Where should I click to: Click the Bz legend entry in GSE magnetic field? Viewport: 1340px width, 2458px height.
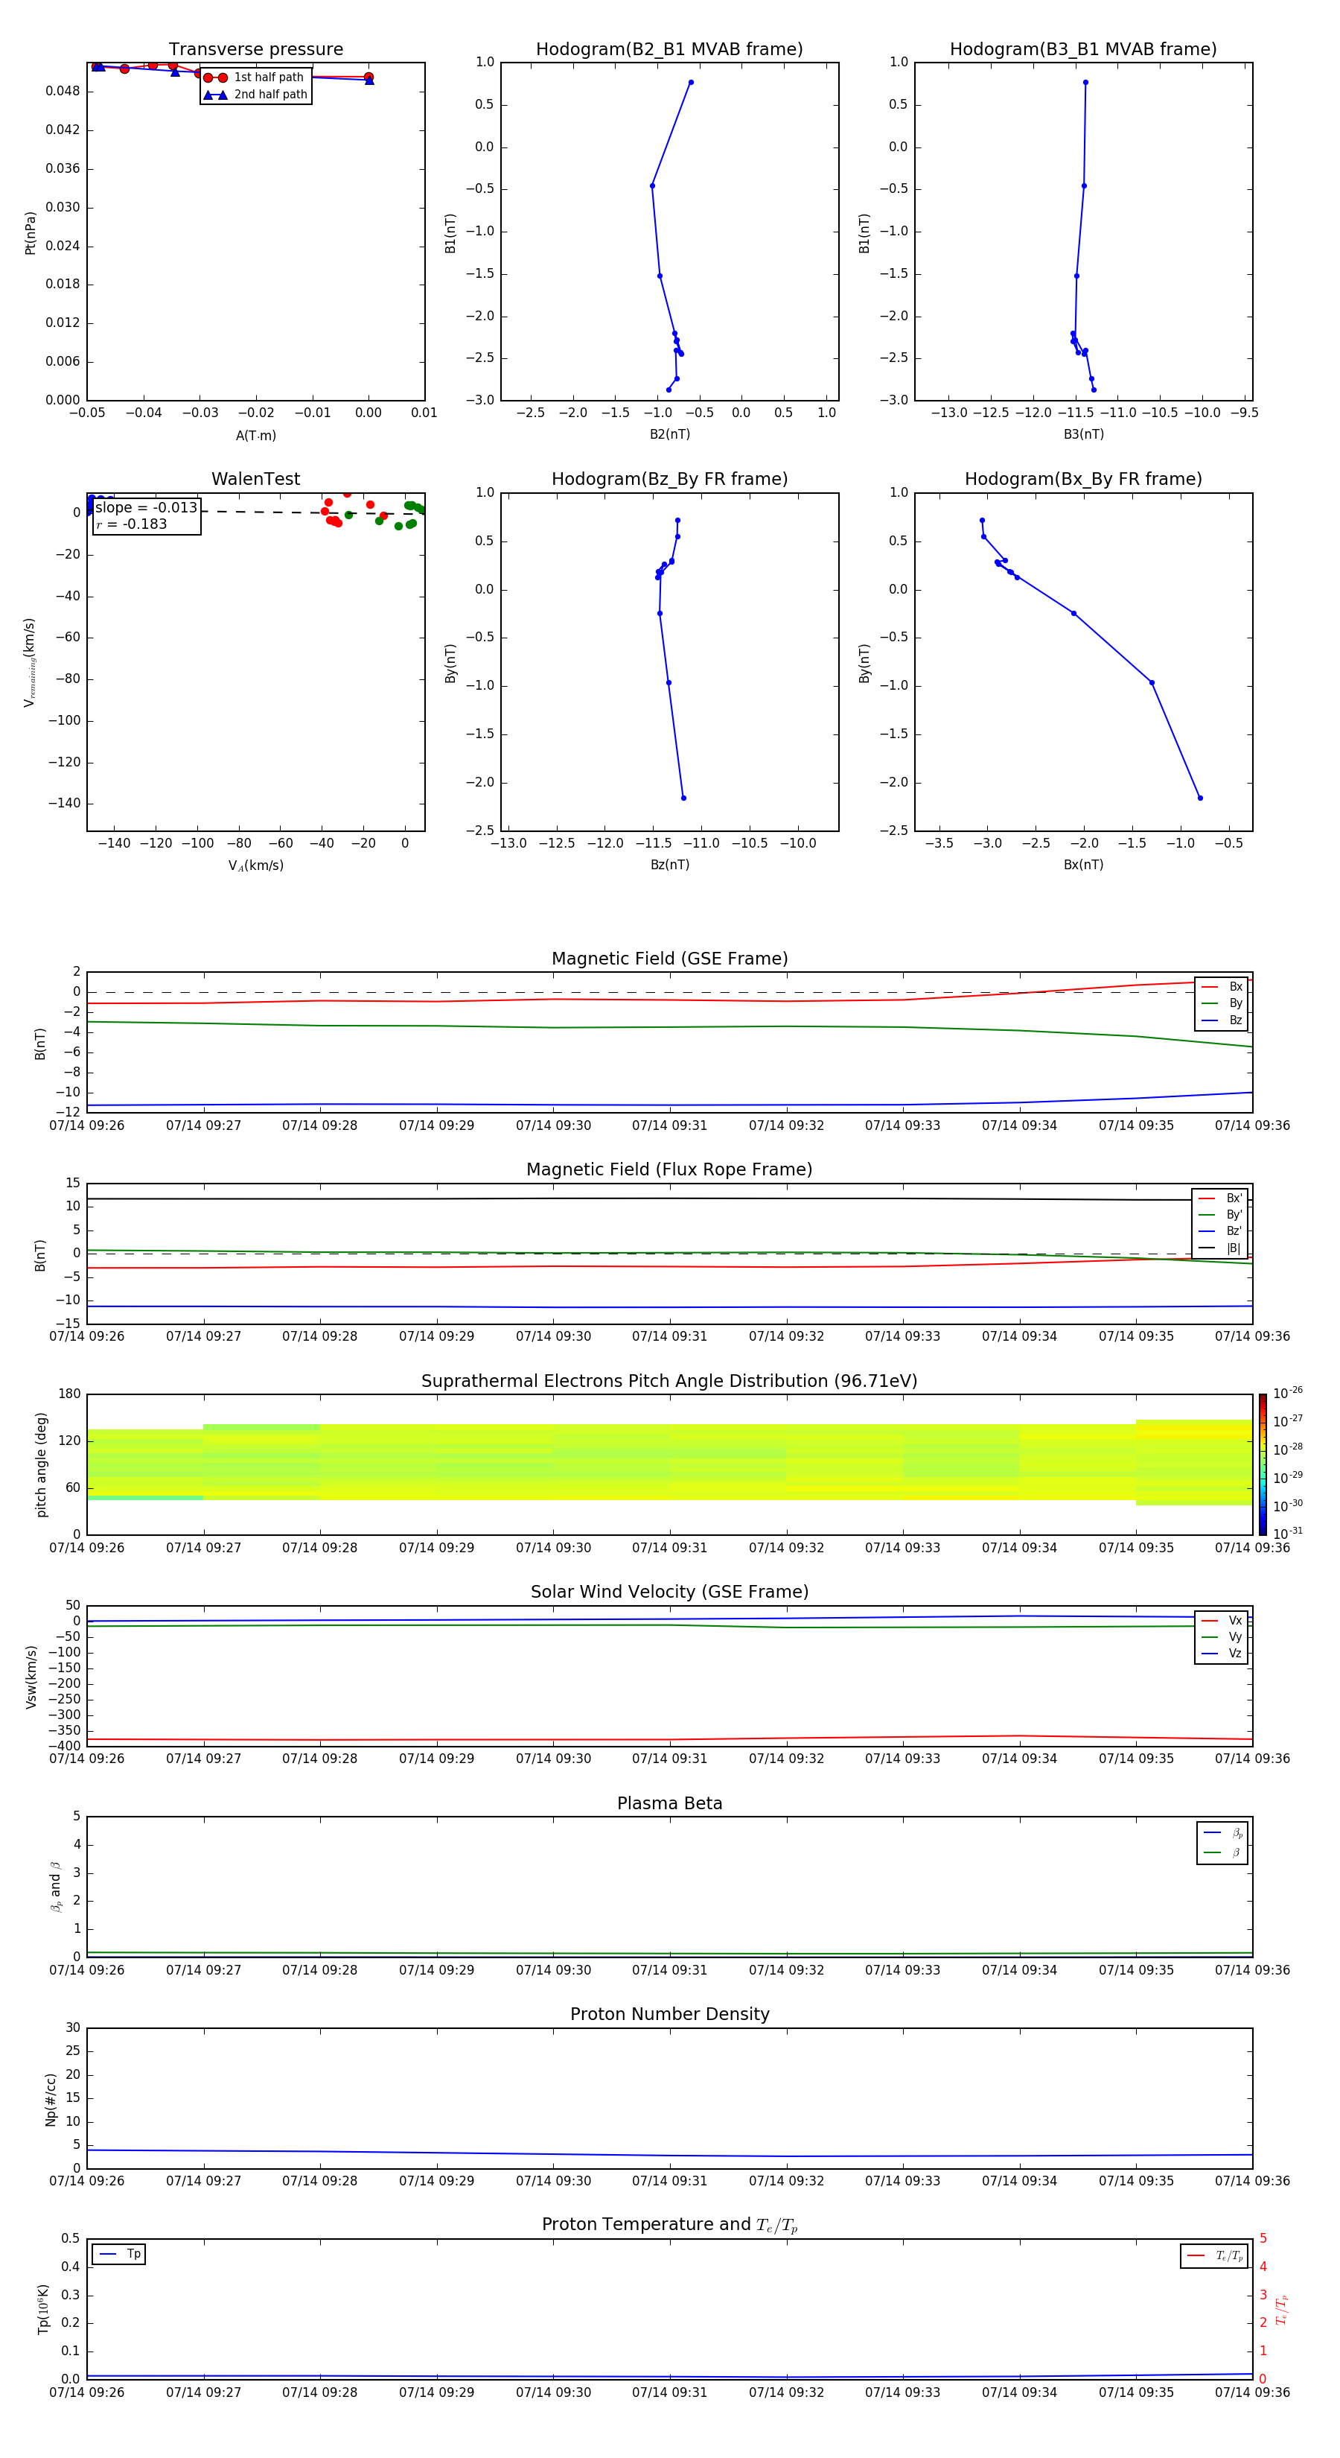point(1222,1021)
